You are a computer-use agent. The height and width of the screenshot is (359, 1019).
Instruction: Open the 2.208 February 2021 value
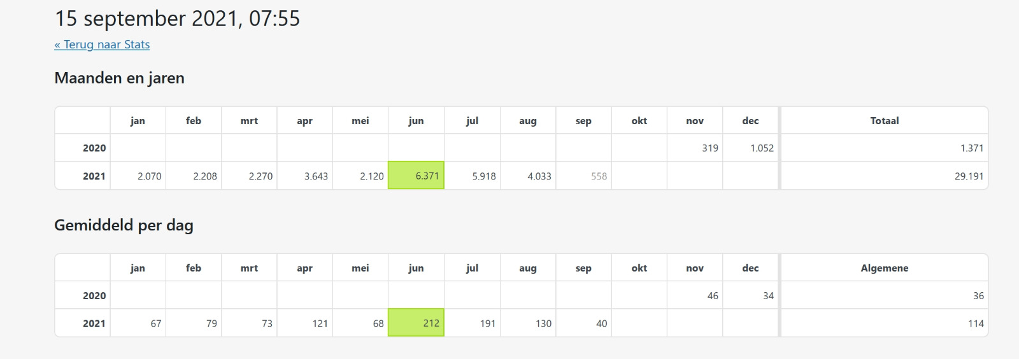(x=205, y=176)
